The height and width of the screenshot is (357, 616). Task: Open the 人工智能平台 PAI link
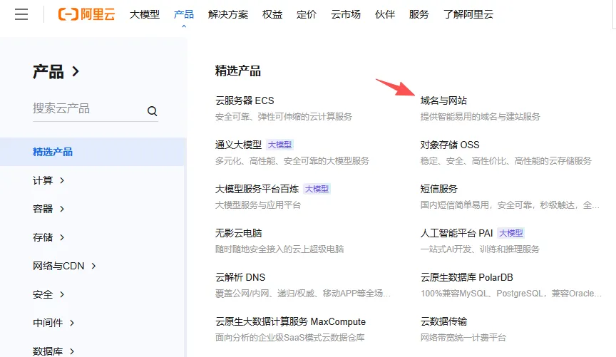coord(456,233)
